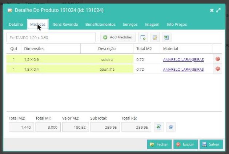Click the edit note icon in toolbar

click(x=154, y=37)
